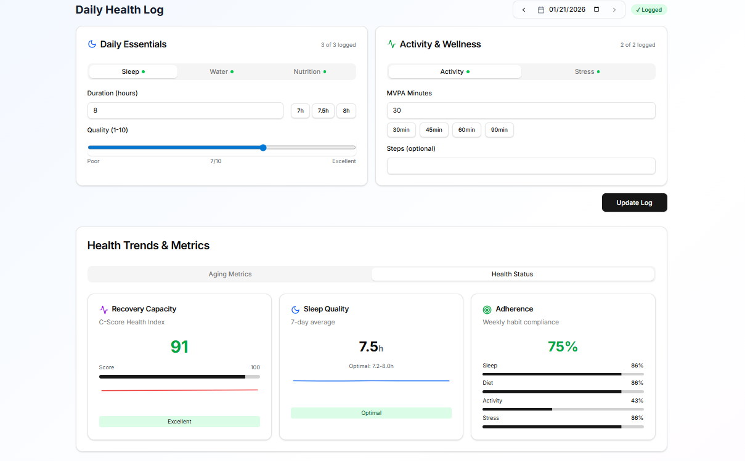Viewport: 745px width, 461px height.
Task: Click the '2 of 2 logged' text
Action: coord(638,45)
